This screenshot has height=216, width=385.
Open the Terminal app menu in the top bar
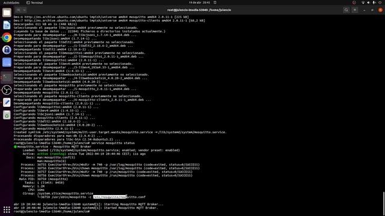(x=35, y=2)
